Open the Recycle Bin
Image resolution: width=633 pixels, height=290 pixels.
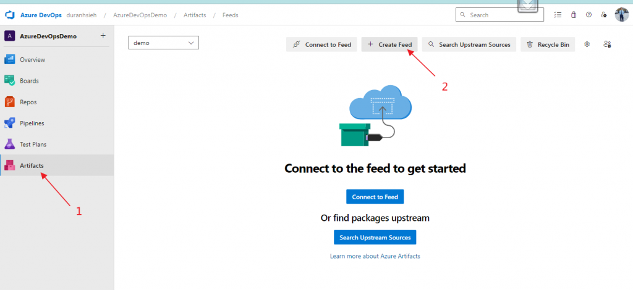coord(548,44)
